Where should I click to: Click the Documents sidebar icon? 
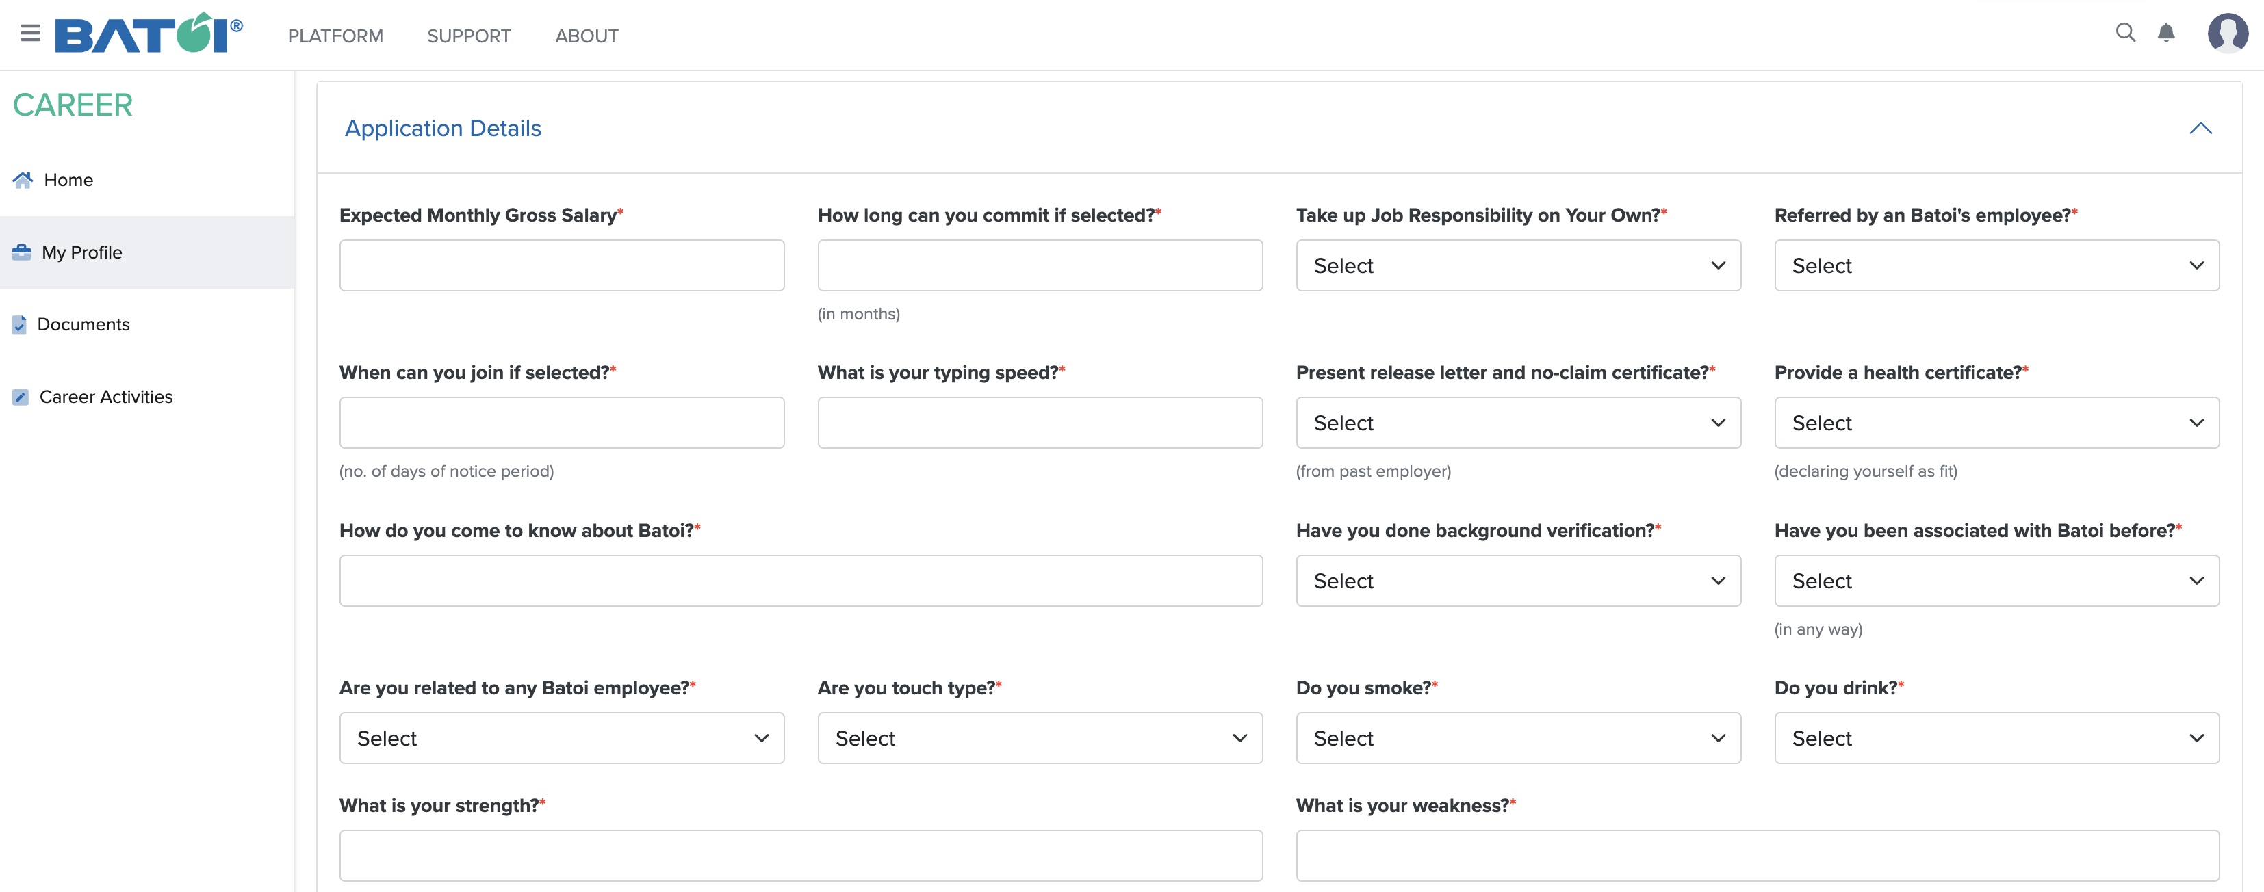coord(21,324)
